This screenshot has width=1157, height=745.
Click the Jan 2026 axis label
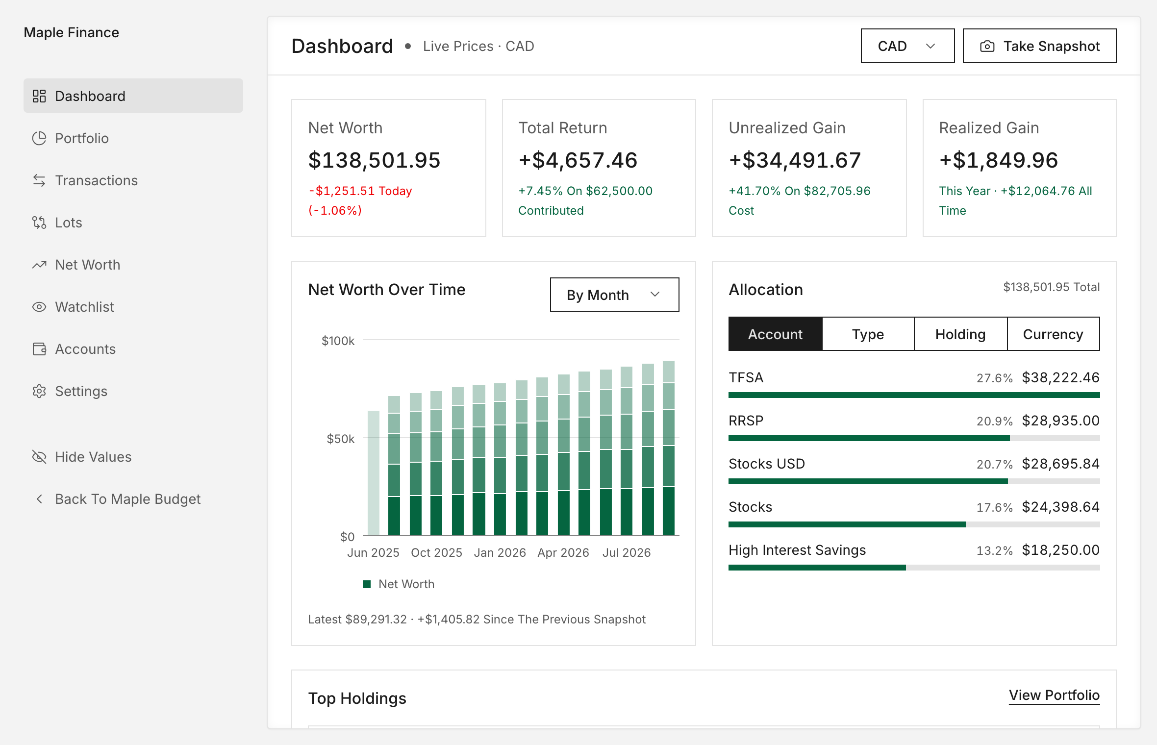click(500, 552)
